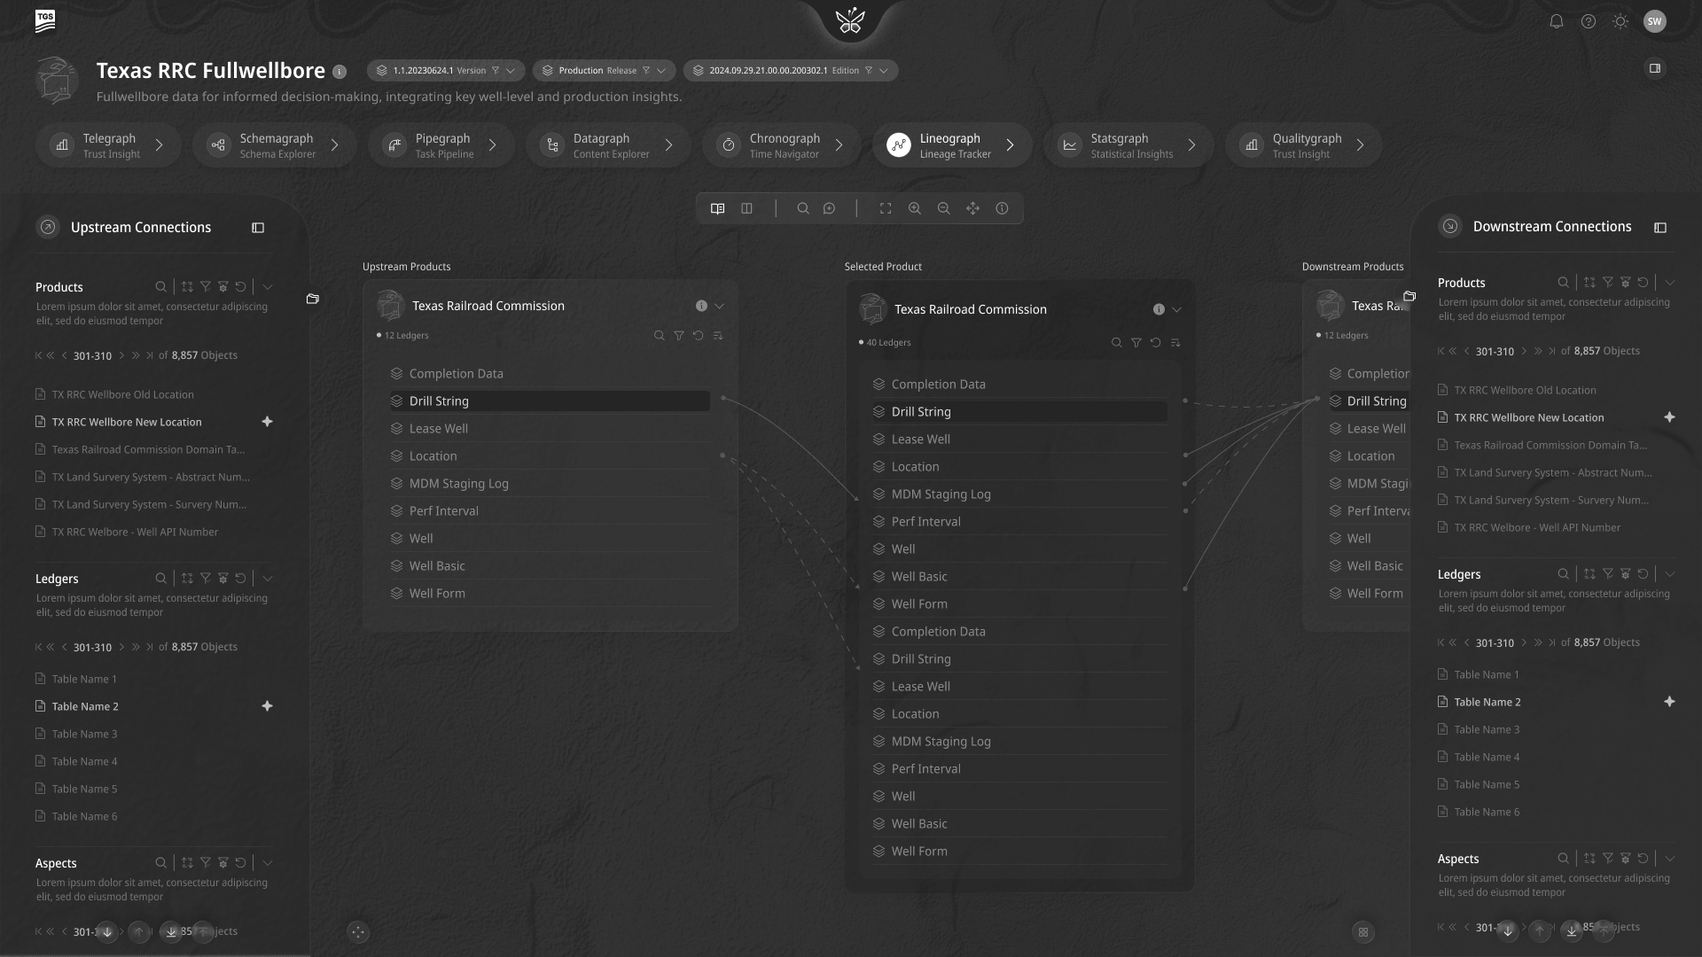Click the grid layout button at canvas bottom right
The height and width of the screenshot is (957, 1702).
click(x=1363, y=931)
